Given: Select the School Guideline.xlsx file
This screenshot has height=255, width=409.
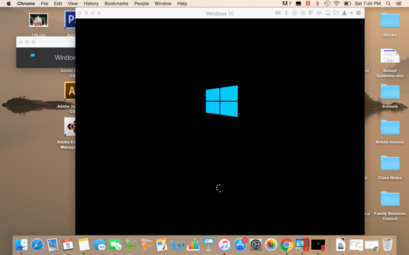Looking at the screenshot, I should [390, 57].
